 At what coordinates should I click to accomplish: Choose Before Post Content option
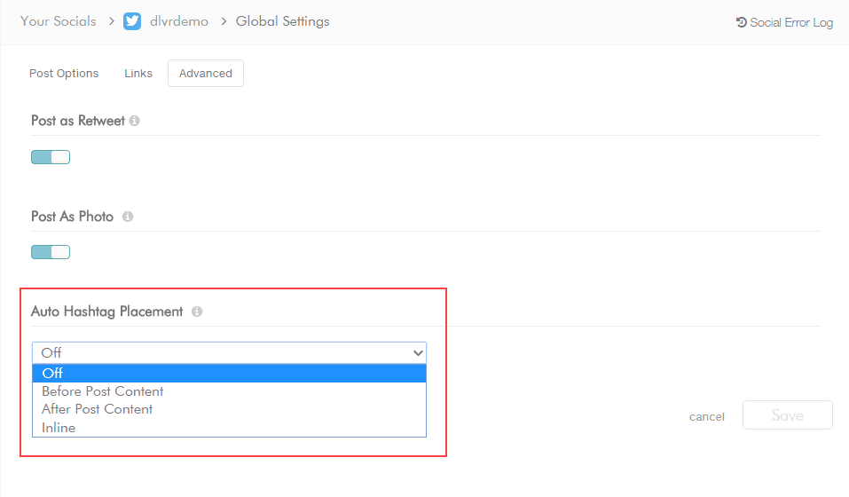[x=103, y=391]
